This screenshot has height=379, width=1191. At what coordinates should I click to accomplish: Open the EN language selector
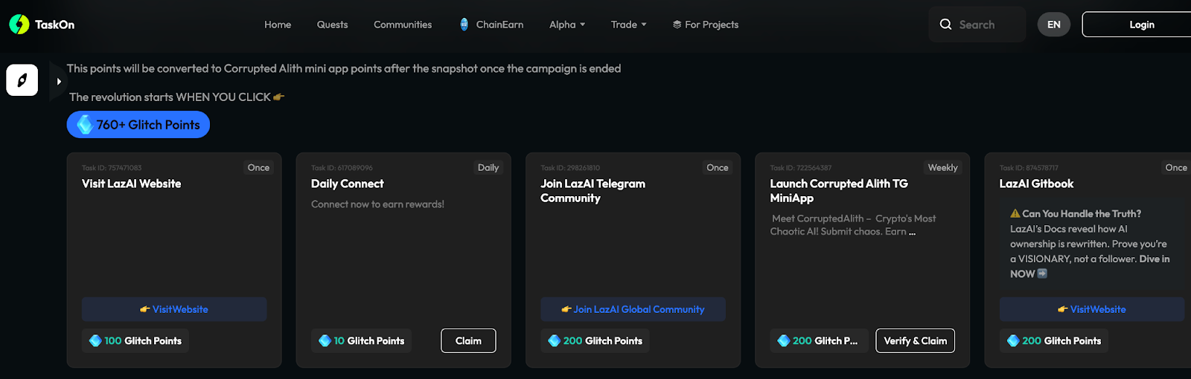(1053, 25)
